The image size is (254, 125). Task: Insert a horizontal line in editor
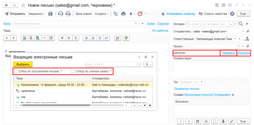pos(44,38)
